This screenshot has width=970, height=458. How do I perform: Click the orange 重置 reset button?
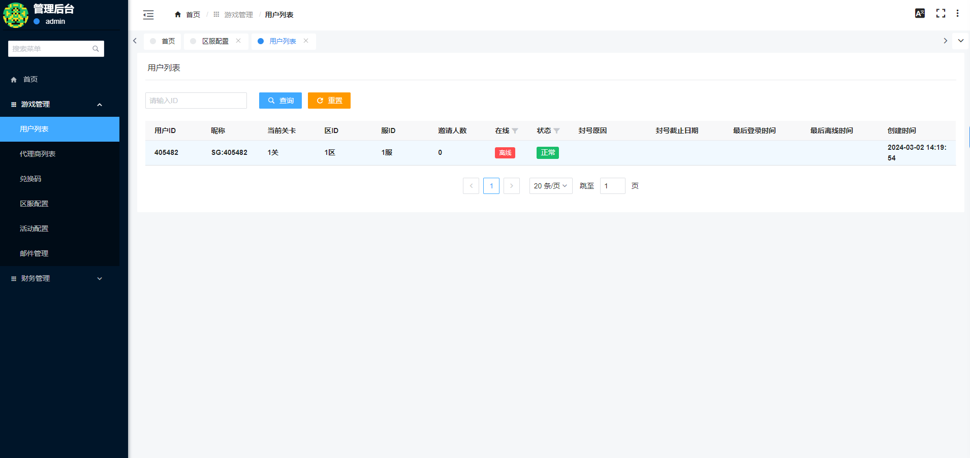pos(329,101)
